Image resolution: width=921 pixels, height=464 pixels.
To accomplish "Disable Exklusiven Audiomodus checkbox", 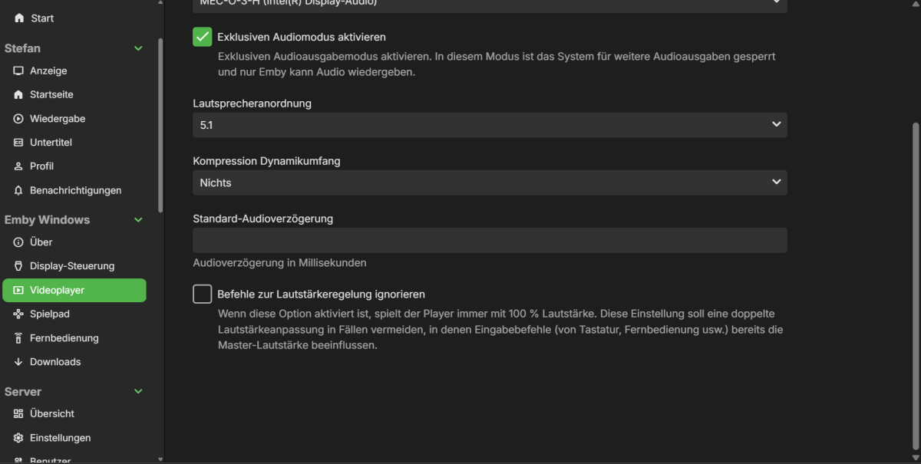I will pos(203,37).
